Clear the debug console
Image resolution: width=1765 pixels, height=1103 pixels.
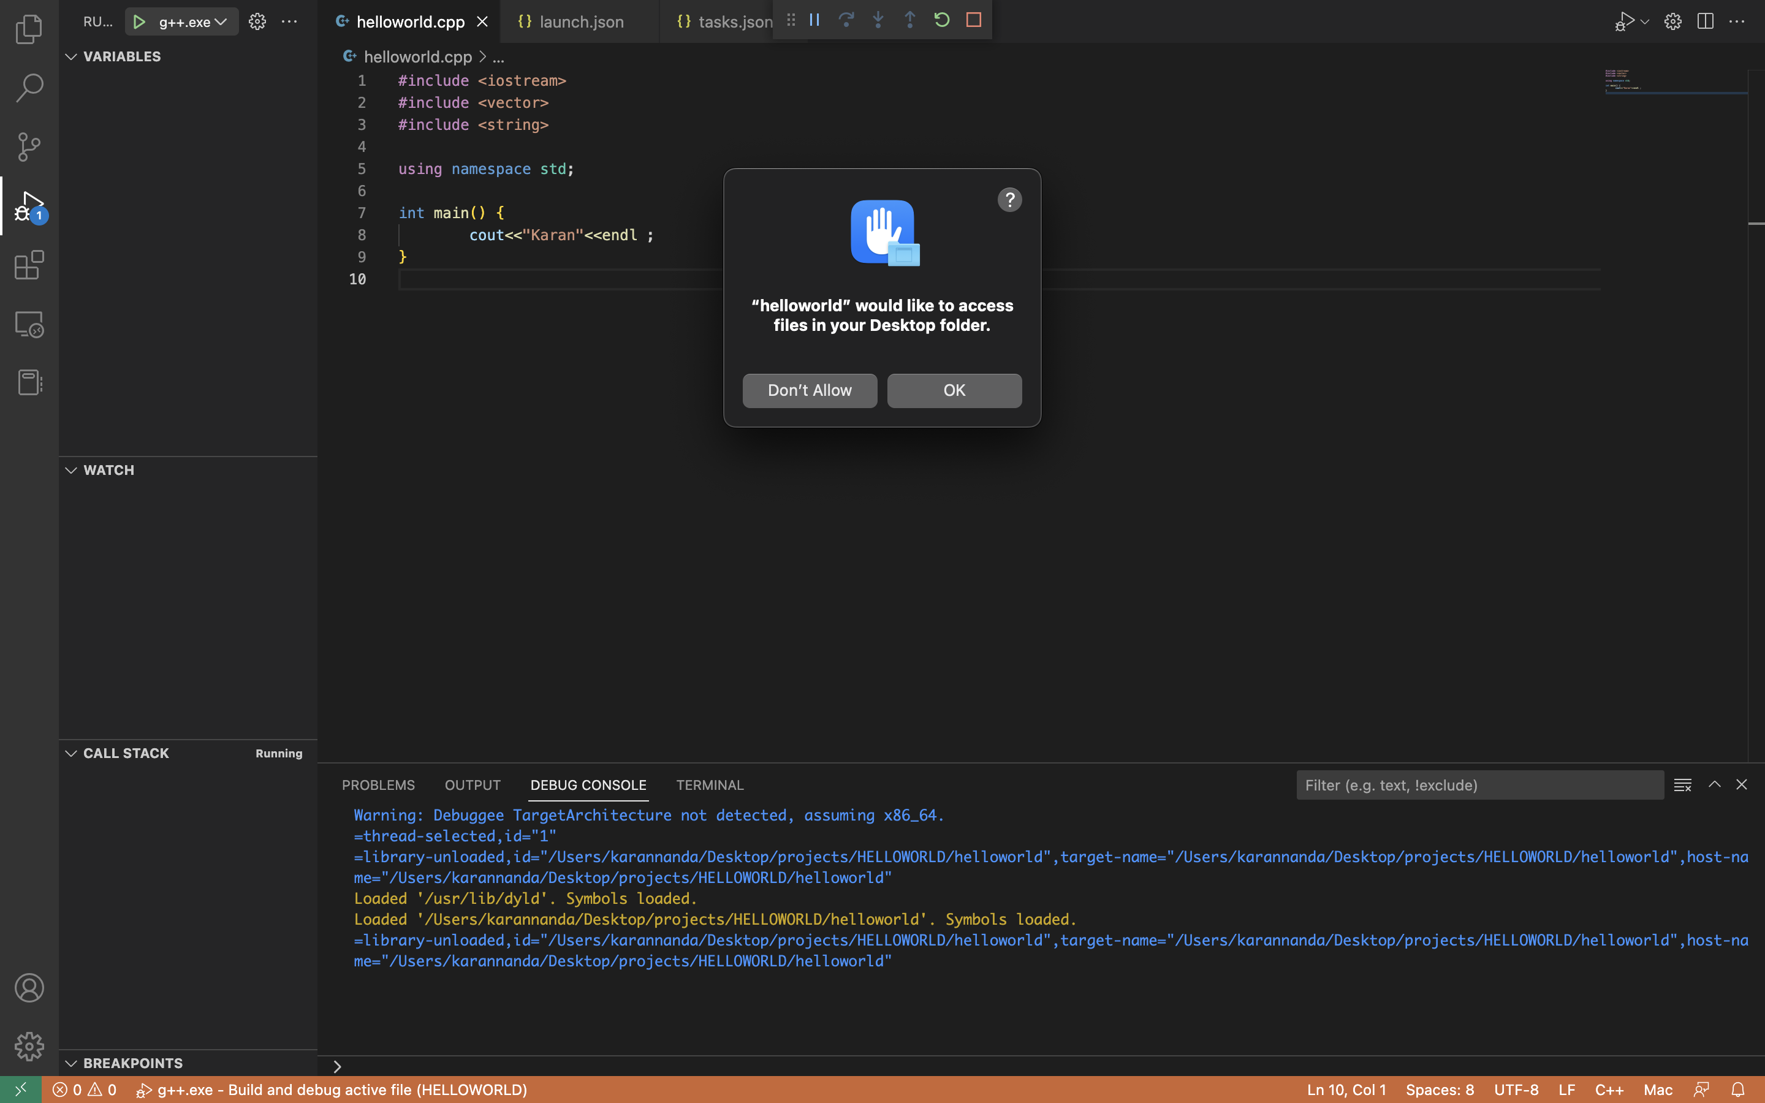(1683, 785)
